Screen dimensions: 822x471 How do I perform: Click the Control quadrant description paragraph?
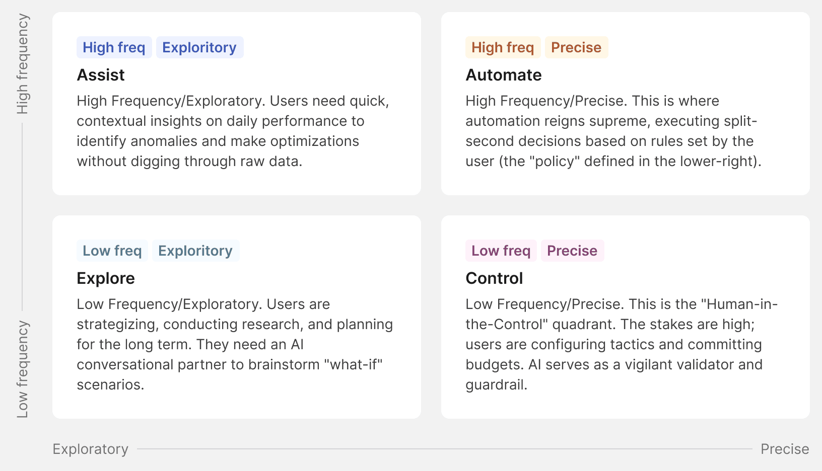pos(622,344)
